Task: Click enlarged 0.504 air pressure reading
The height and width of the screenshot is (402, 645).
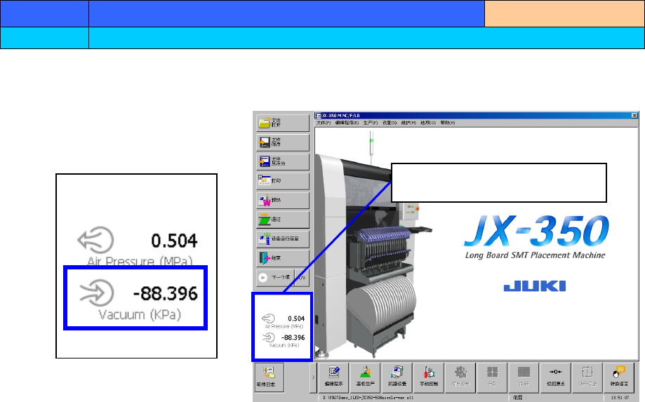Action: (175, 241)
